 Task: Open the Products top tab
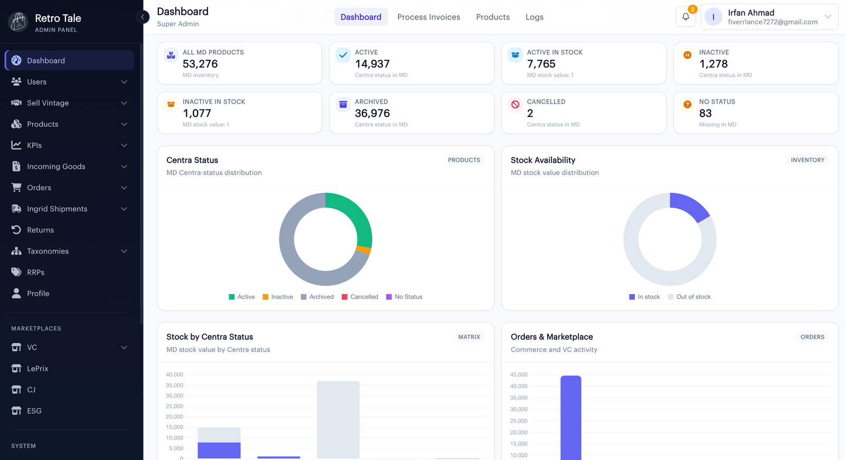(x=493, y=17)
